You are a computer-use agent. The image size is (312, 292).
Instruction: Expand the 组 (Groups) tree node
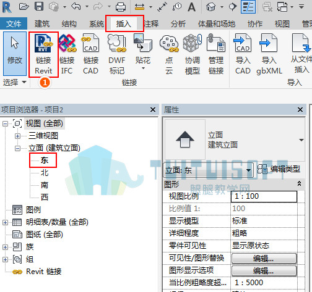point(5,259)
